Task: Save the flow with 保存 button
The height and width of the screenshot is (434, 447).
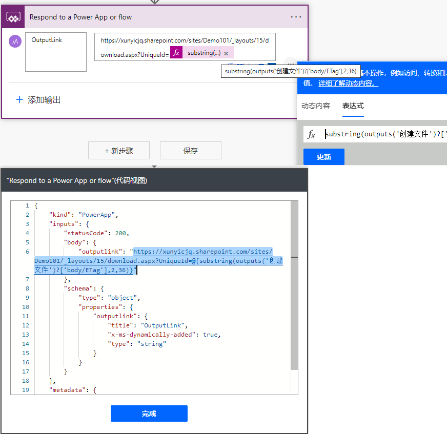Action: click(190, 151)
